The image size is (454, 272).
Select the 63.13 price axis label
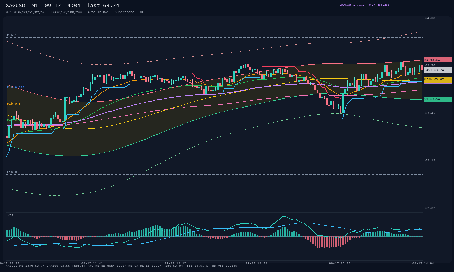tap(430, 160)
